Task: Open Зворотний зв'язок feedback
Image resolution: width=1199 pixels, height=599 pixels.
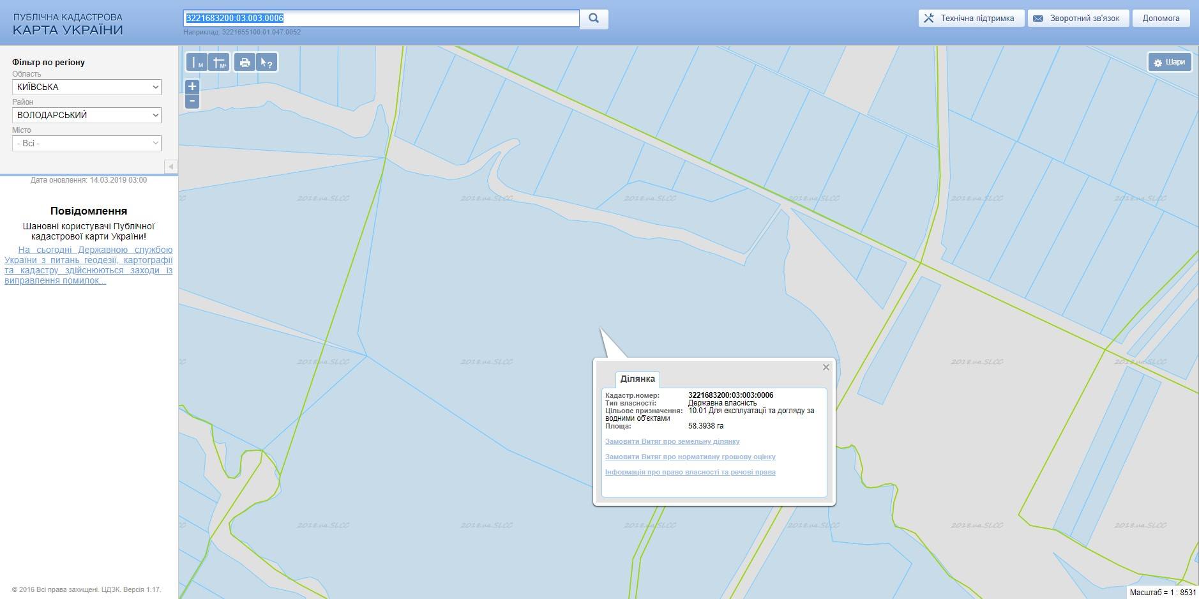Action: pyautogui.click(x=1078, y=19)
